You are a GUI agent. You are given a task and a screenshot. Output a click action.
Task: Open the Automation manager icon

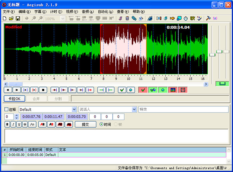click(150, 18)
